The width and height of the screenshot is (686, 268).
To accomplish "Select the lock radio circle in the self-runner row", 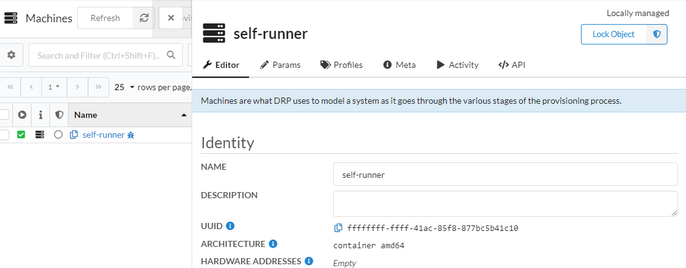I will click(58, 135).
